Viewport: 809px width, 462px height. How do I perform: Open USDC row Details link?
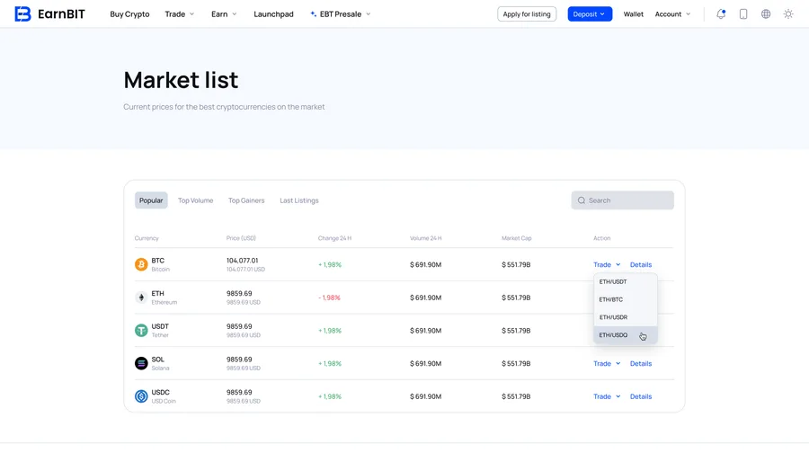click(x=641, y=396)
